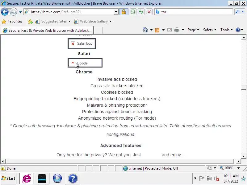Click the vertical scrollbar up arrow
The image size is (247, 185).
pyautogui.click(x=244, y=37)
